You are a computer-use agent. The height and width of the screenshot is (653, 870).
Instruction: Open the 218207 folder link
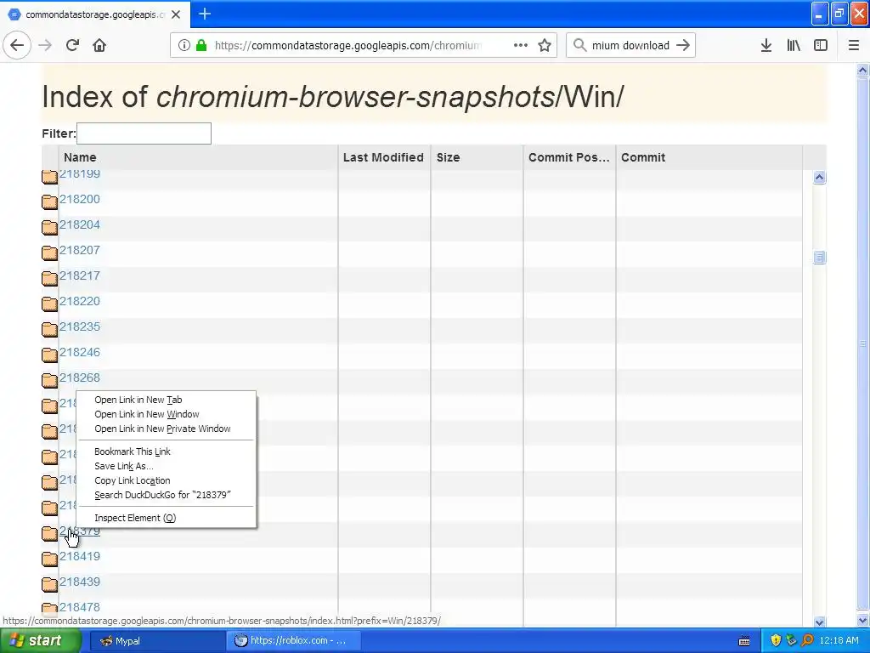pos(80,251)
